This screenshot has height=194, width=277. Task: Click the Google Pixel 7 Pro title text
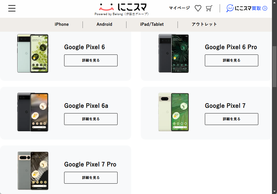tap(91, 164)
